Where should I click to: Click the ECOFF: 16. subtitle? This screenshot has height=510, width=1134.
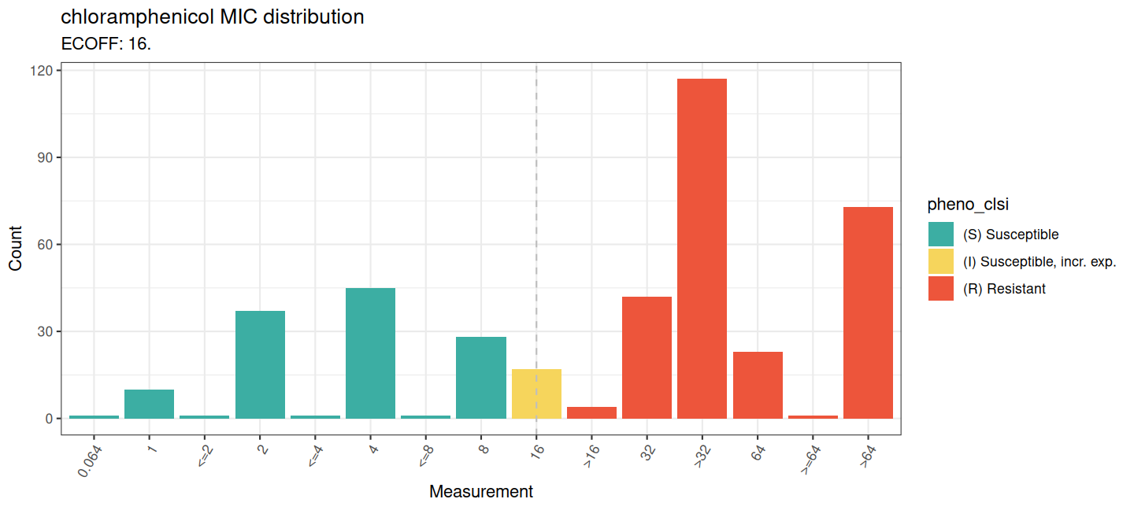tap(106, 44)
